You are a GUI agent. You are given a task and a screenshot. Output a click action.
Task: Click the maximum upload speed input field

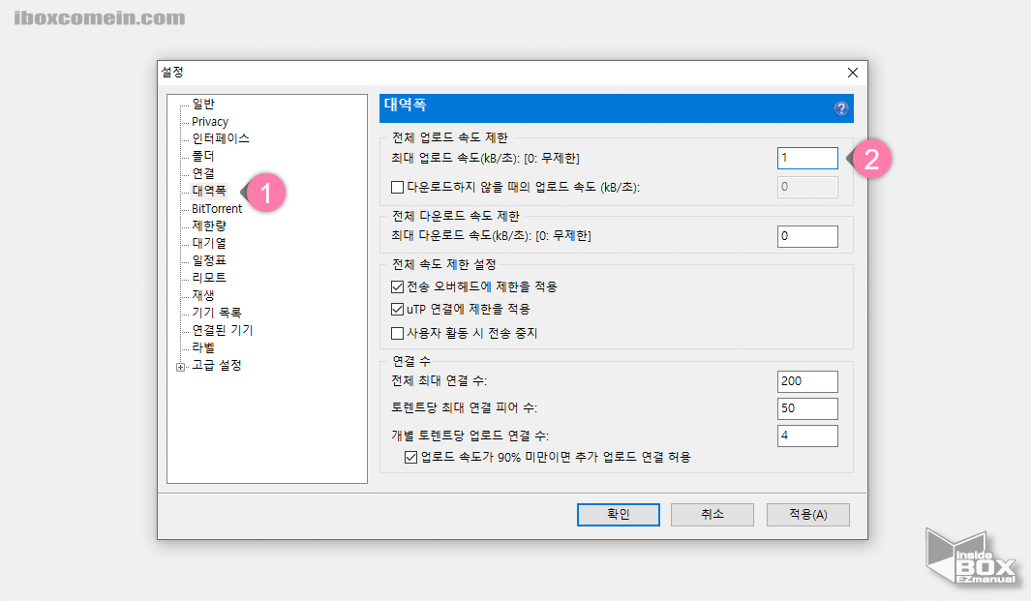(x=807, y=157)
